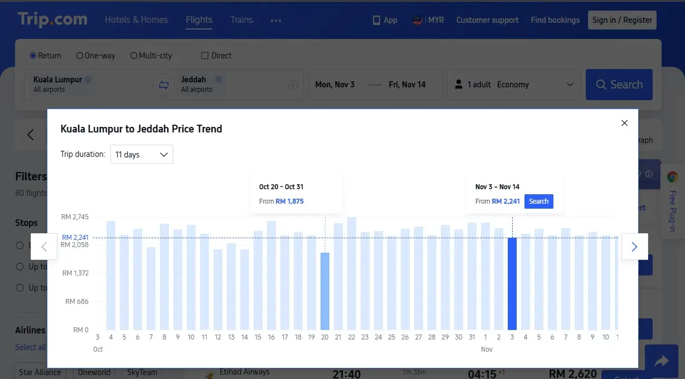Choose the Multi-city radio option
The image size is (685, 379).
134,56
